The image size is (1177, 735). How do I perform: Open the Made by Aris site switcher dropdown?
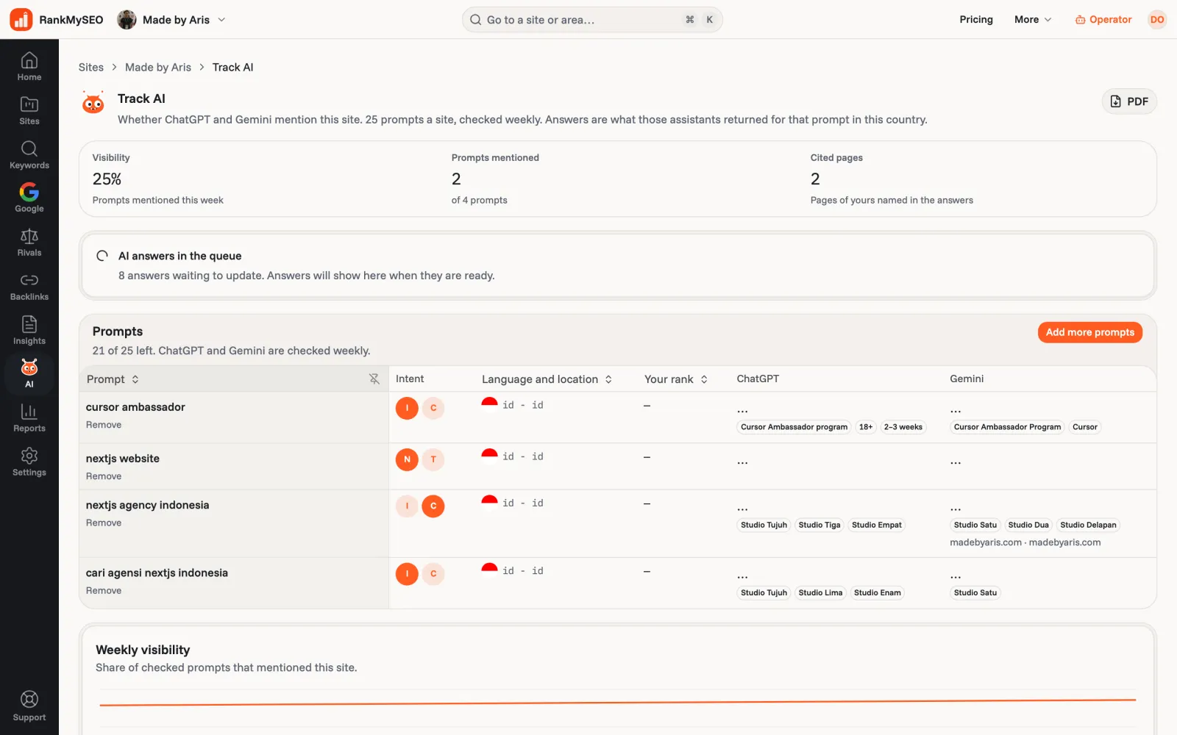(x=171, y=20)
